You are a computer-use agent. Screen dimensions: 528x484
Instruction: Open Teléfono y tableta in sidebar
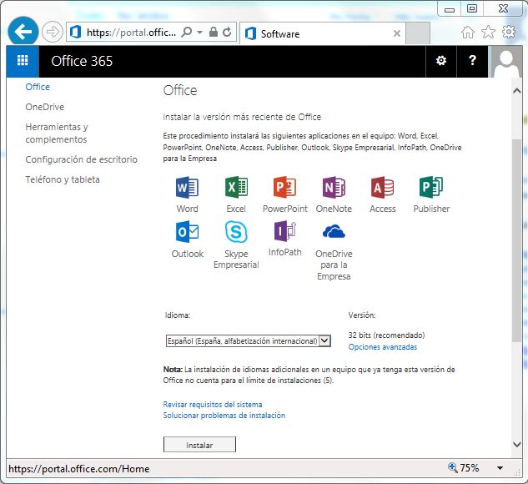(63, 179)
